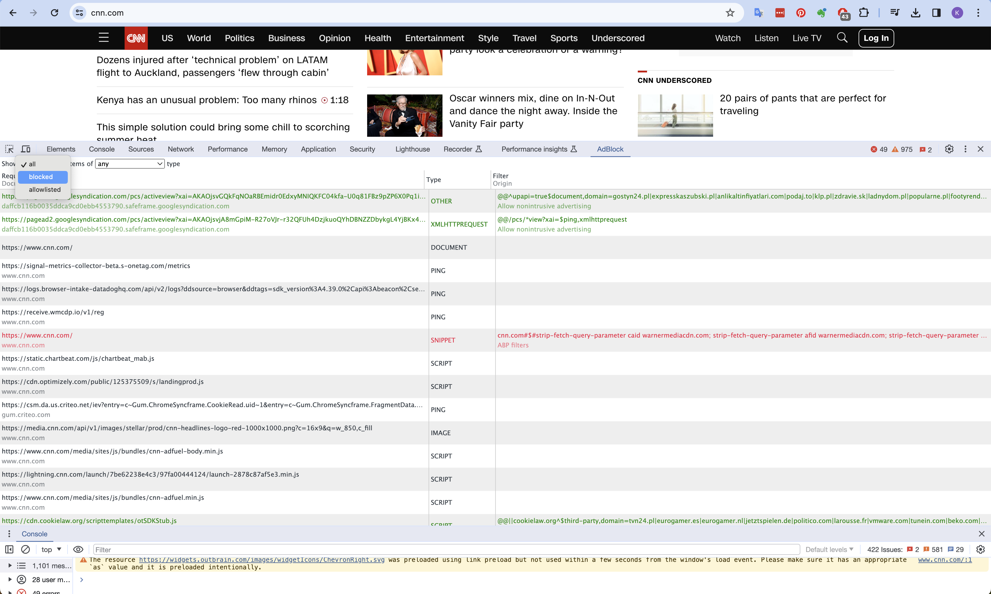Toggle the console sidebar panel
This screenshot has height=594, width=991.
coord(9,549)
